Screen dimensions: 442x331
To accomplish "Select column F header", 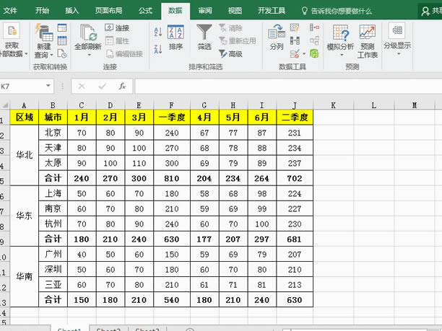I will [172, 105].
